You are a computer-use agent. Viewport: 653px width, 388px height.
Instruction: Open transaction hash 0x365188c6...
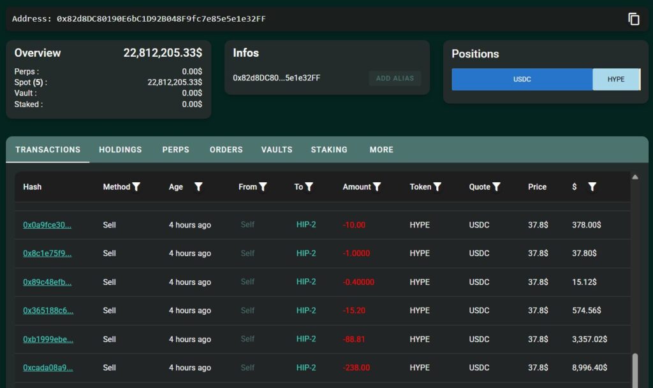pos(48,311)
